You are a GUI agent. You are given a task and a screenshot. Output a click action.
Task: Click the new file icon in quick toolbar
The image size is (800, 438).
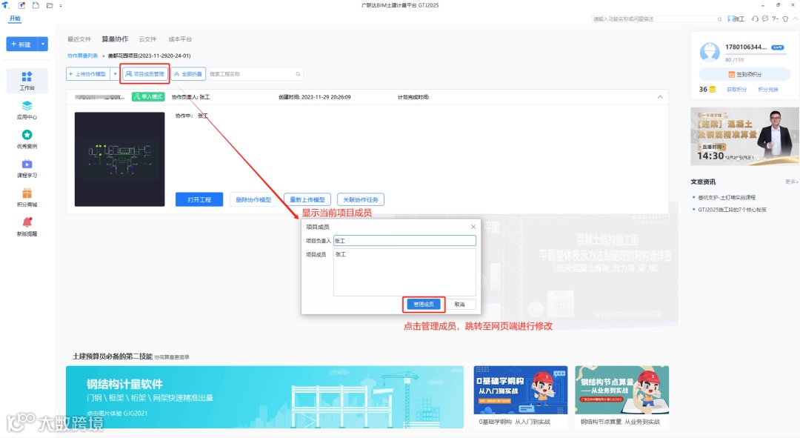(36, 5)
